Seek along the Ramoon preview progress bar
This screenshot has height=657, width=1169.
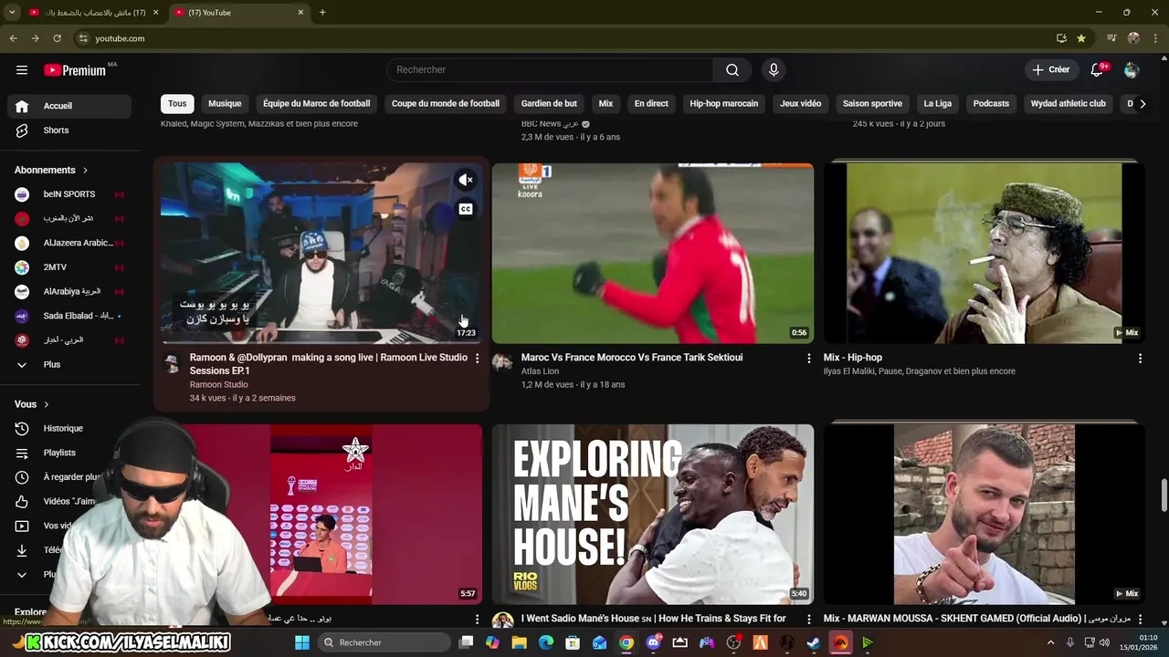tap(321, 342)
